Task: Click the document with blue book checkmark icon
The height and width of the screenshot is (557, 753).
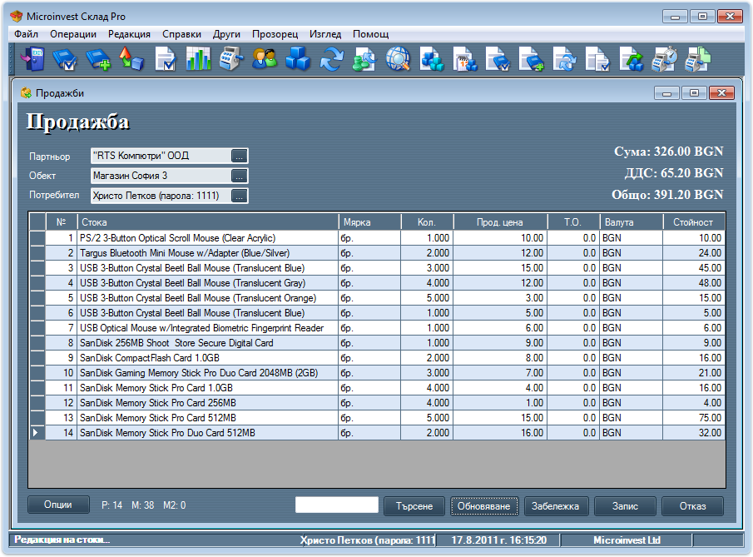Action: 498,59
